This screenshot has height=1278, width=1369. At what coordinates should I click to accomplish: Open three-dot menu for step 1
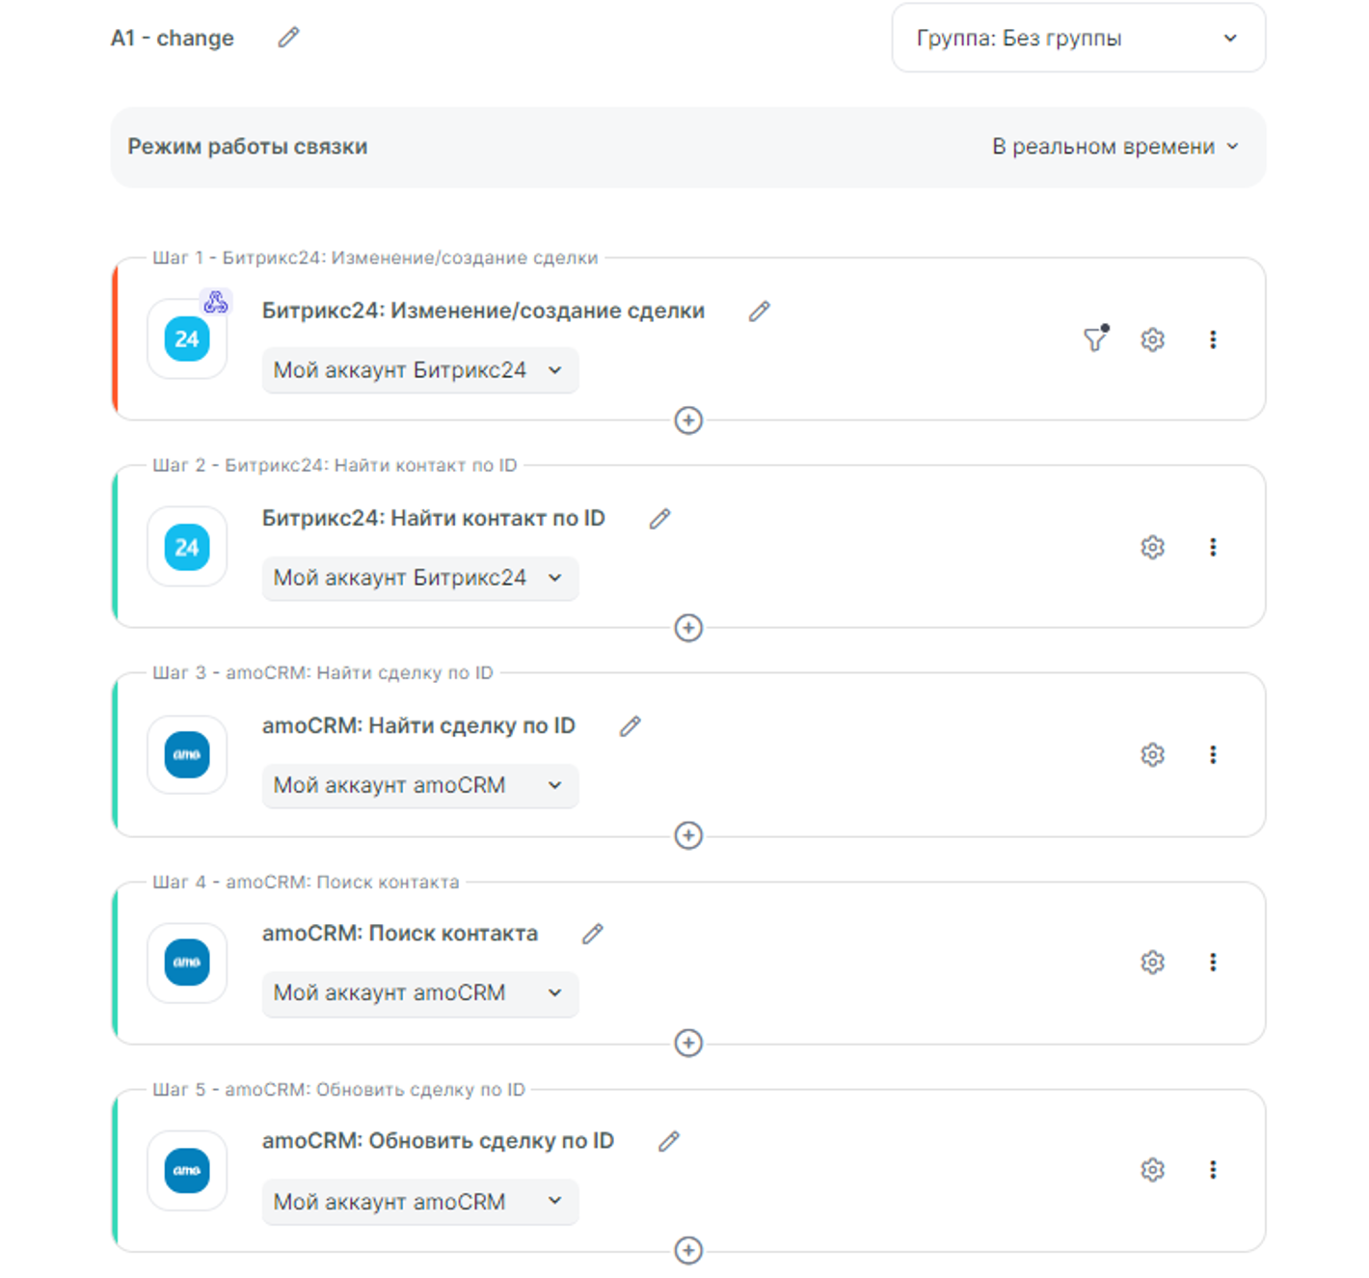[1213, 340]
